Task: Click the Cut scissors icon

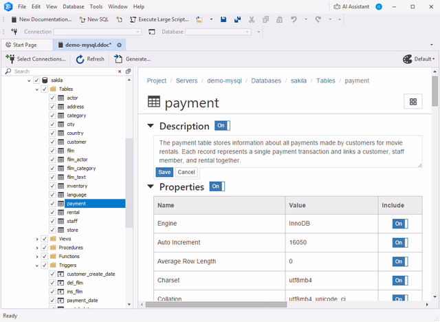Action: 252,19
